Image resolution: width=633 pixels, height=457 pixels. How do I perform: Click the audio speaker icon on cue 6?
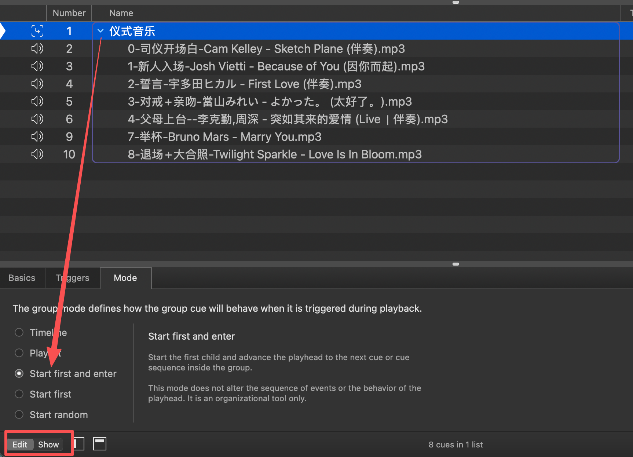[x=37, y=119]
